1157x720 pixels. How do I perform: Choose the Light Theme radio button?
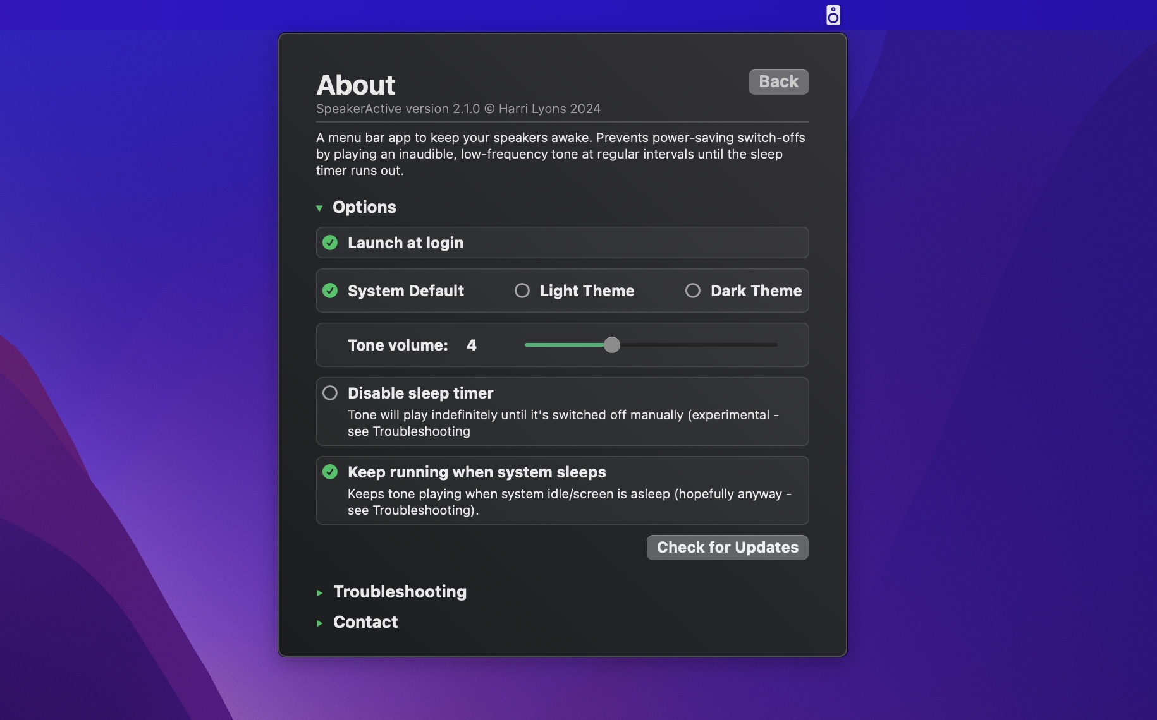(x=522, y=291)
